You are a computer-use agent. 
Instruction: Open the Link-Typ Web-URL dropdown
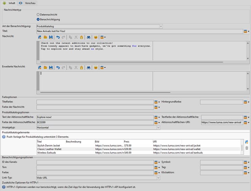pyautogui.click(x=158, y=178)
